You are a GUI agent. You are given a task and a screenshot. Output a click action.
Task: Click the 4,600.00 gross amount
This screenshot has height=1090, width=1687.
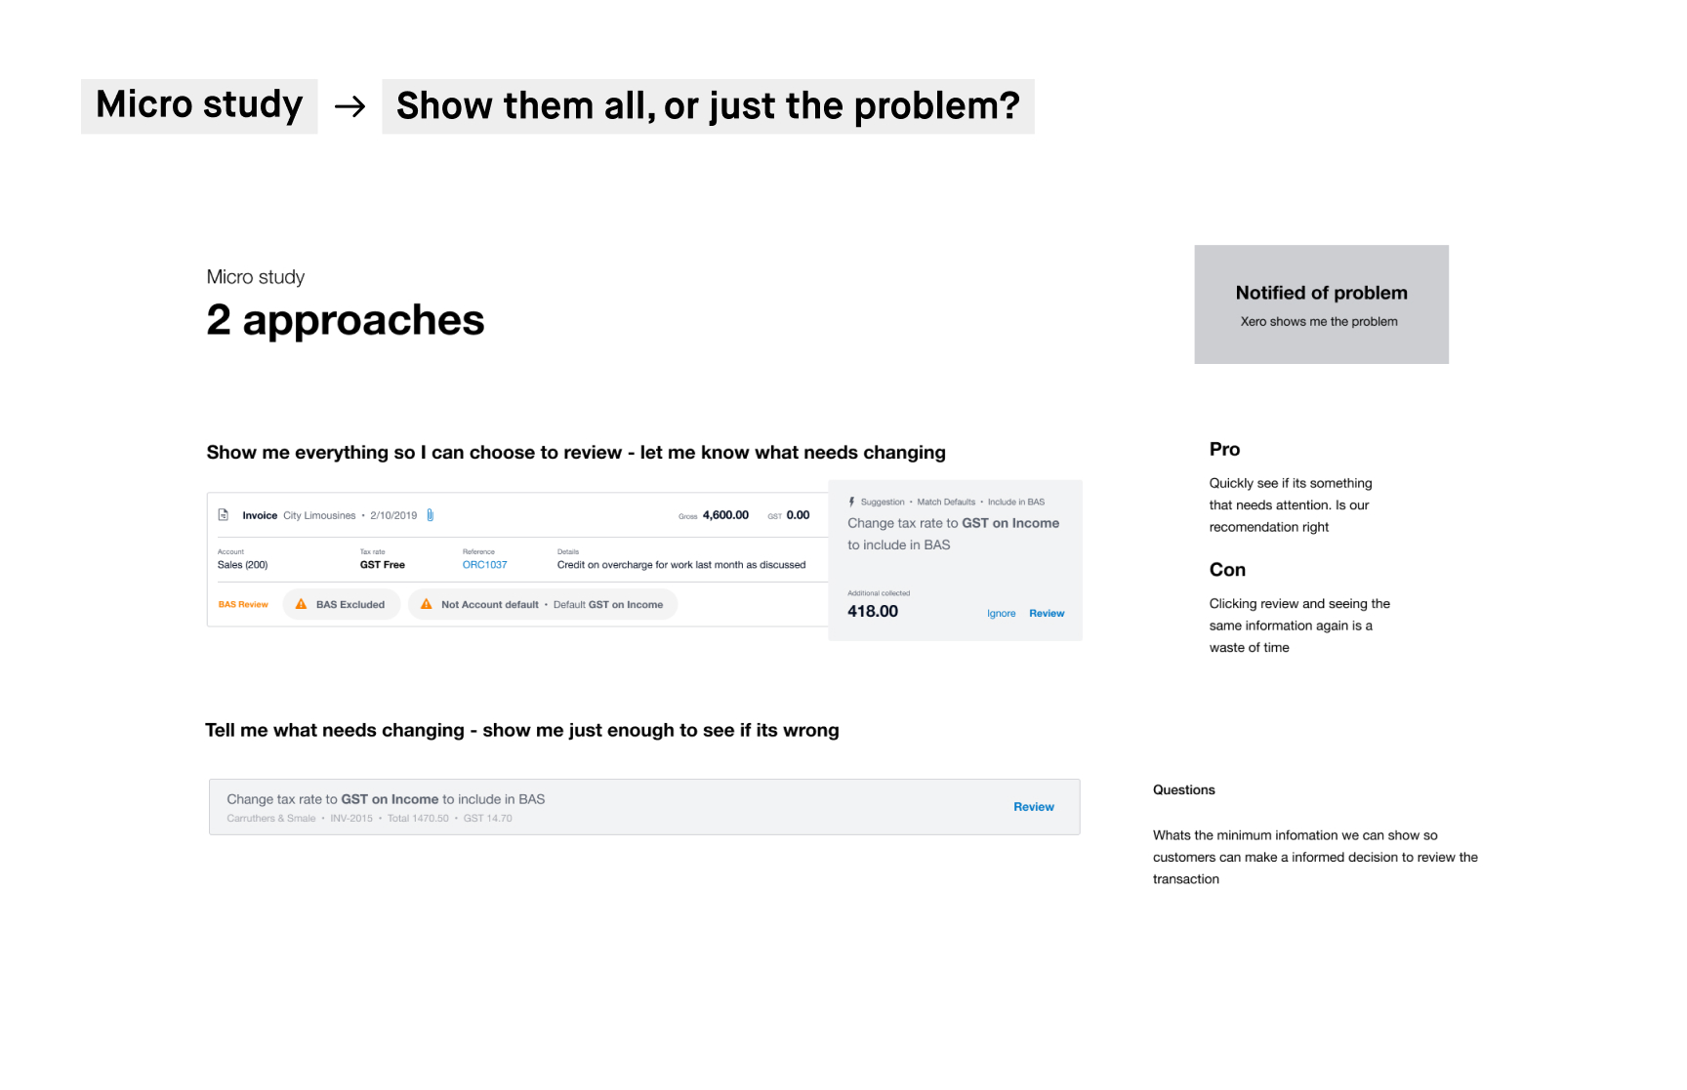pyautogui.click(x=725, y=515)
